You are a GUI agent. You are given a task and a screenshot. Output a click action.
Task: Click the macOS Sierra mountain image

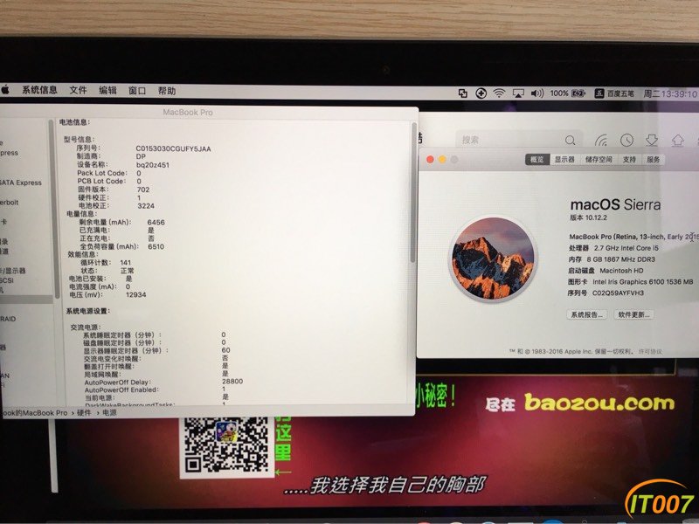pos(493,259)
